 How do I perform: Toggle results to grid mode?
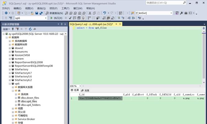(108, 18)
